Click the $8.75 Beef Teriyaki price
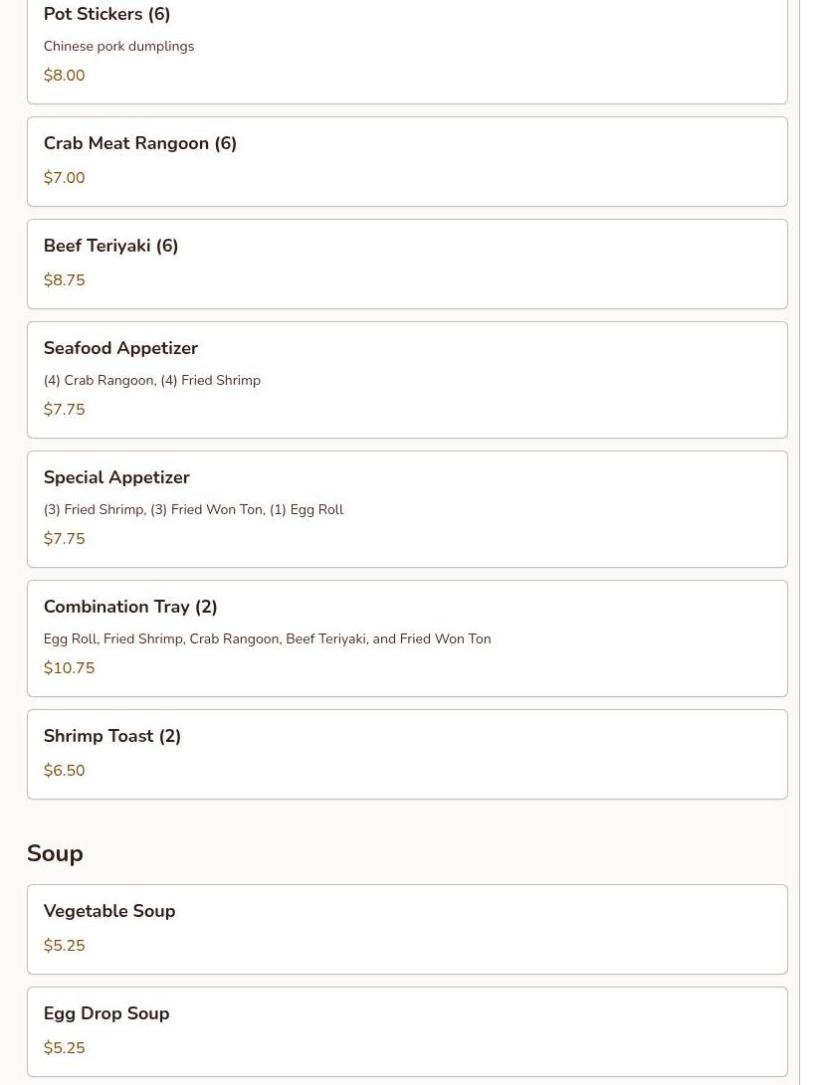Image resolution: width=820 pixels, height=1085 pixels. 65,279
